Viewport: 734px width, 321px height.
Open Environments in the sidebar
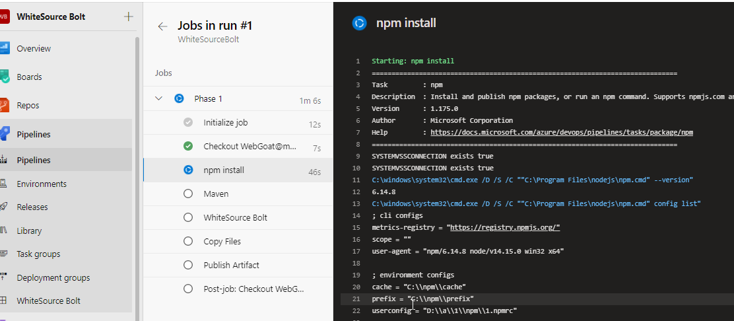coord(42,184)
